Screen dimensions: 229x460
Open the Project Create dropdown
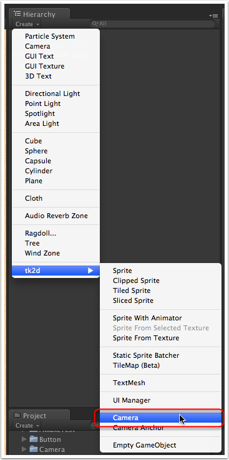pos(27,425)
